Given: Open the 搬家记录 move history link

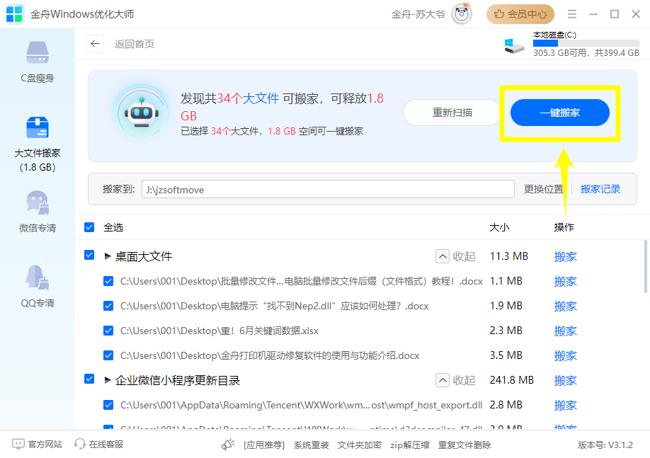Looking at the screenshot, I should coord(600,189).
